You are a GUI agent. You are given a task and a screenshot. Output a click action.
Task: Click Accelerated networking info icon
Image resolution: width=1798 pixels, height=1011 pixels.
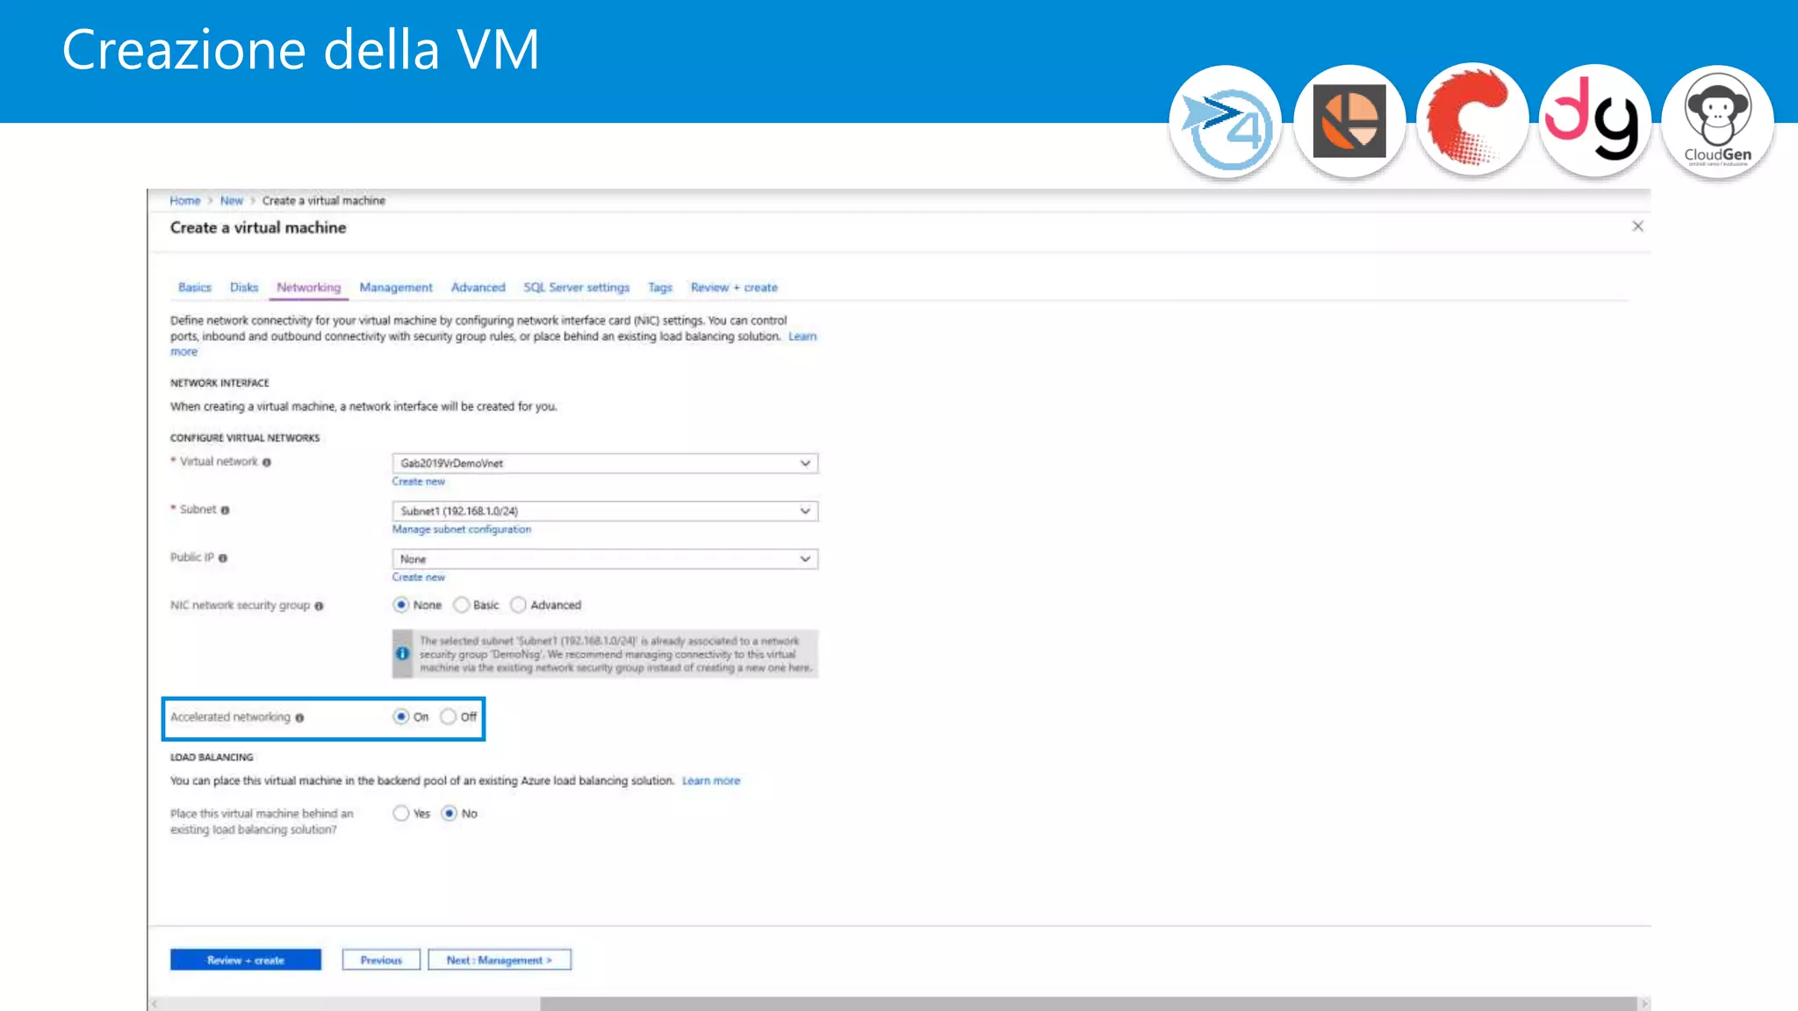pyautogui.click(x=299, y=718)
